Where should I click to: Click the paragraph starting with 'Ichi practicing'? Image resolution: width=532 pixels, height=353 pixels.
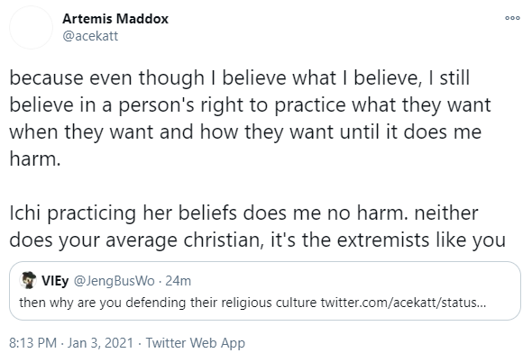pyautogui.click(x=258, y=226)
